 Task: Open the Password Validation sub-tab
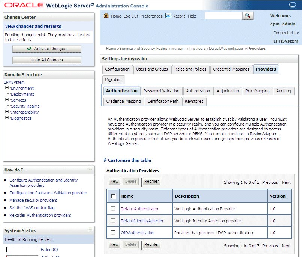point(161,91)
